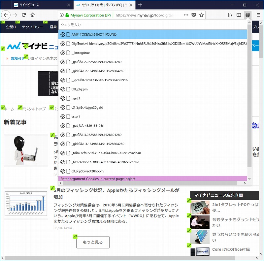Open the テクノロジー navigation menu item
The image size is (264, 261).
[32, 27]
